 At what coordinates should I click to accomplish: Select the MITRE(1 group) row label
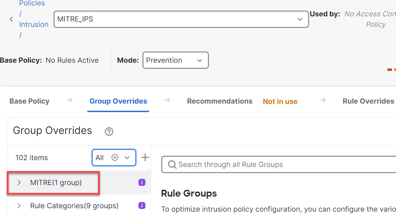point(56,183)
